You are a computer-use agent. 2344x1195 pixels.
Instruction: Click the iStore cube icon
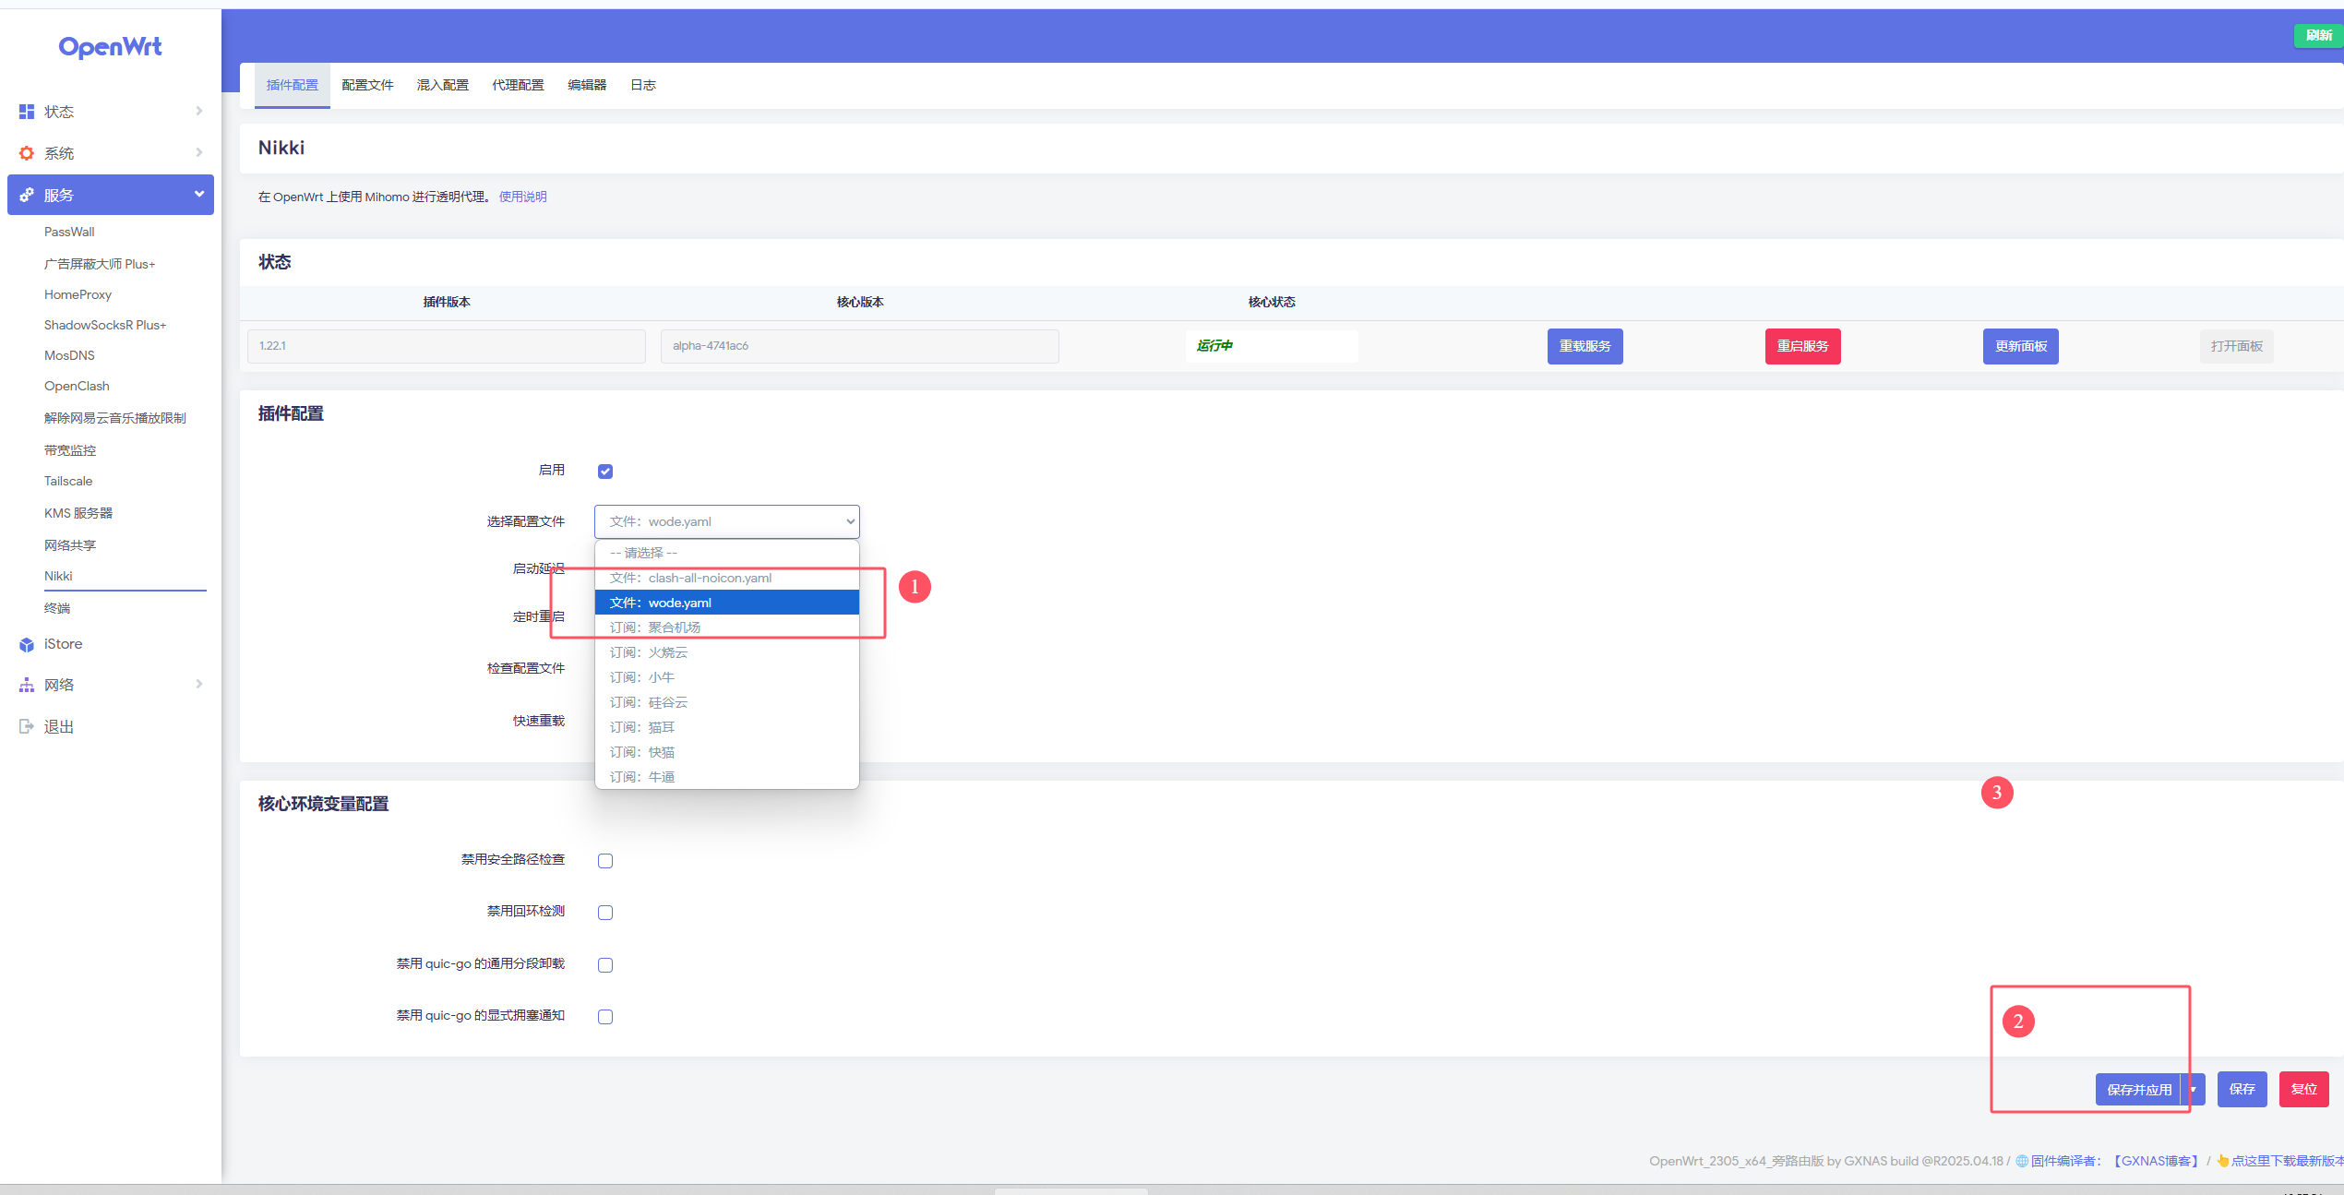[27, 644]
